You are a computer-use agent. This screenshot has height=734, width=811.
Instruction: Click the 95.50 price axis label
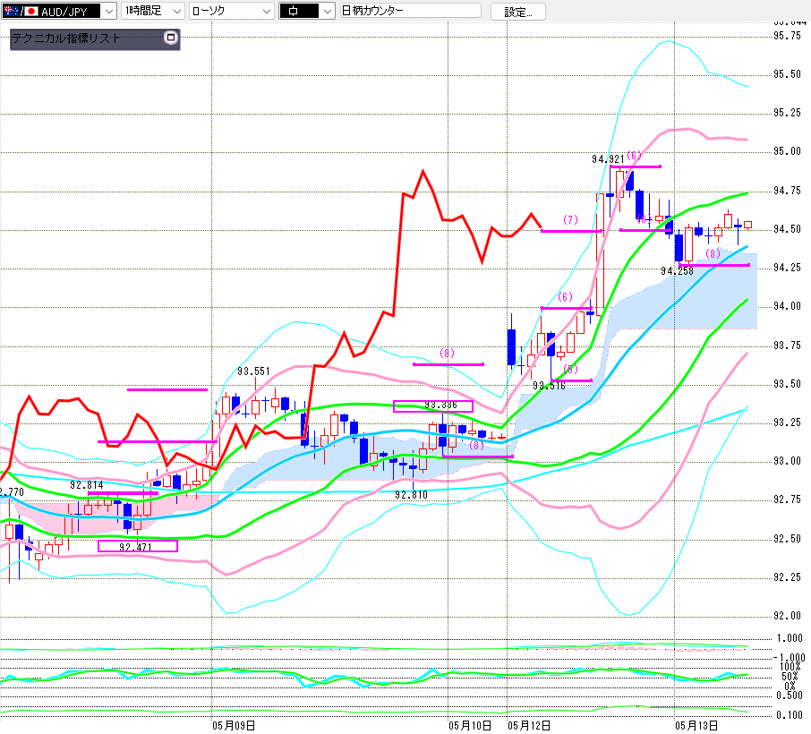787,74
